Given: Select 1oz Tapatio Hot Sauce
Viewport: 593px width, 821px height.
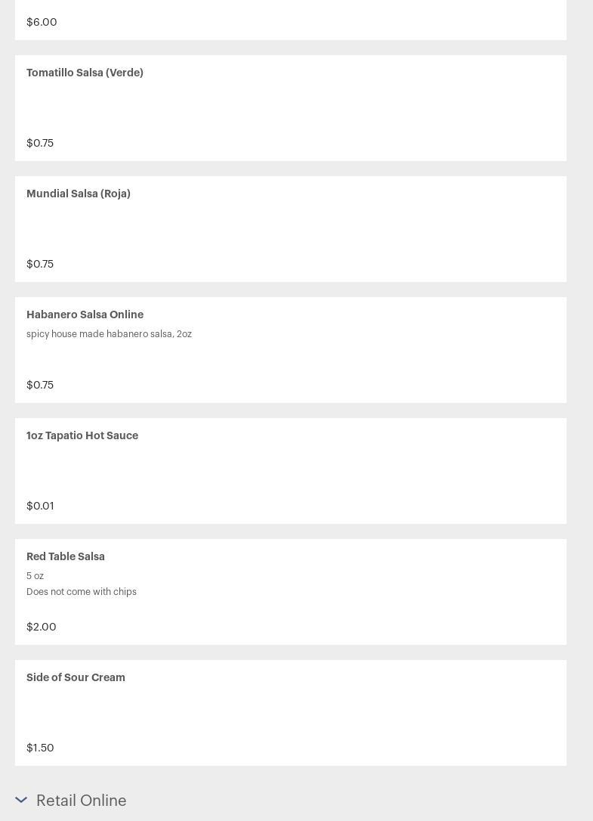Looking at the screenshot, I should [82, 435].
